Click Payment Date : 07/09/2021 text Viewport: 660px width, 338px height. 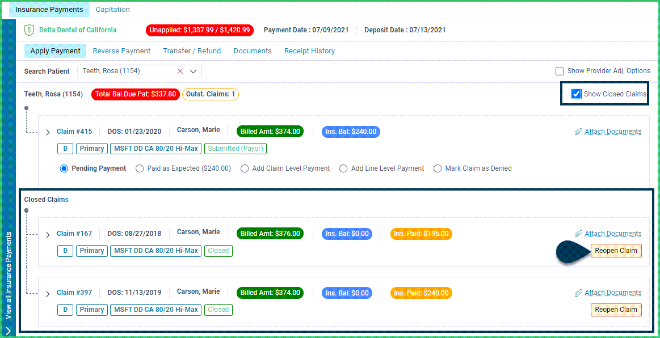coord(306,30)
